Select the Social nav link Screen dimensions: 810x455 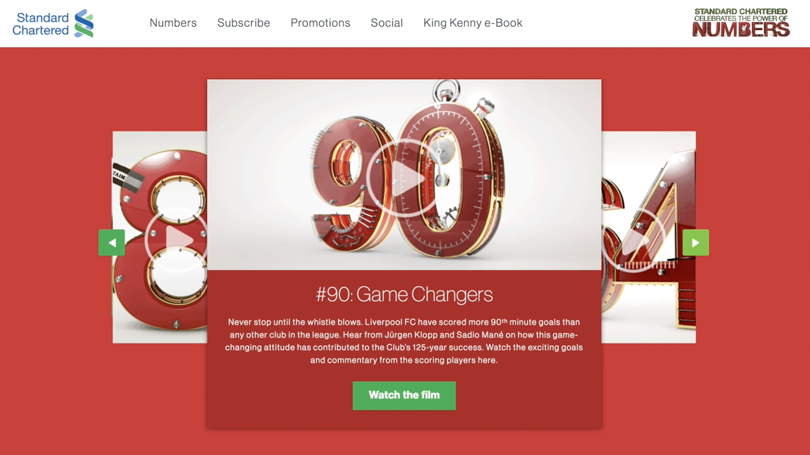click(386, 23)
